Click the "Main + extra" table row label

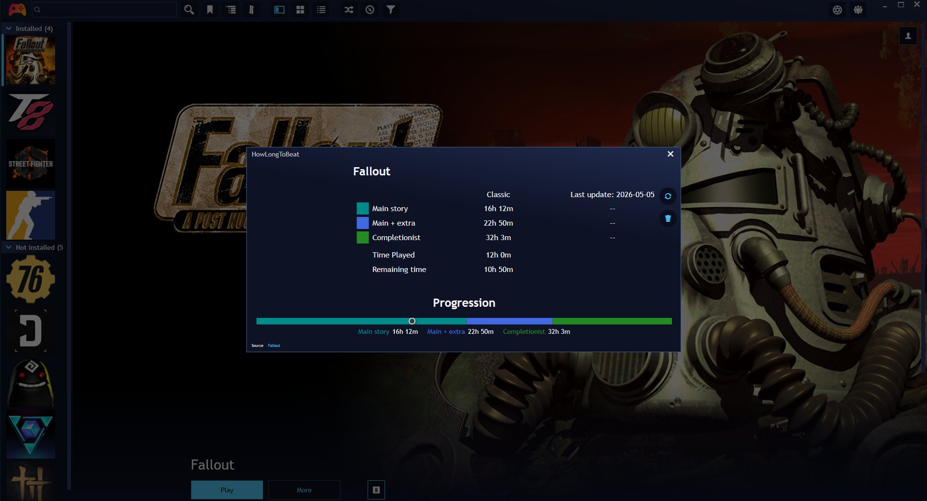tap(394, 223)
